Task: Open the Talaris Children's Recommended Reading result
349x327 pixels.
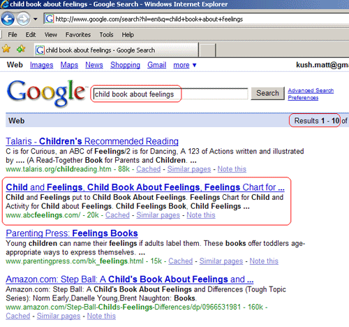Action: coord(92,141)
